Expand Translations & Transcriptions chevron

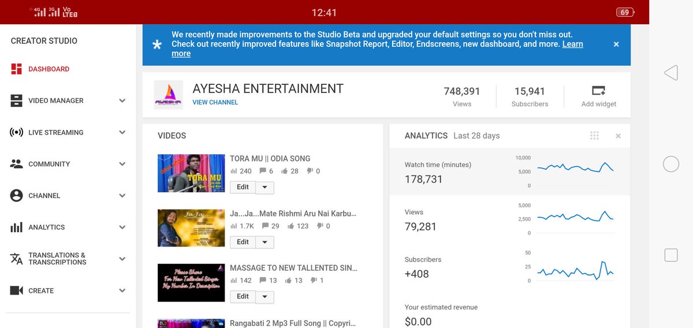(x=122, y=259)
